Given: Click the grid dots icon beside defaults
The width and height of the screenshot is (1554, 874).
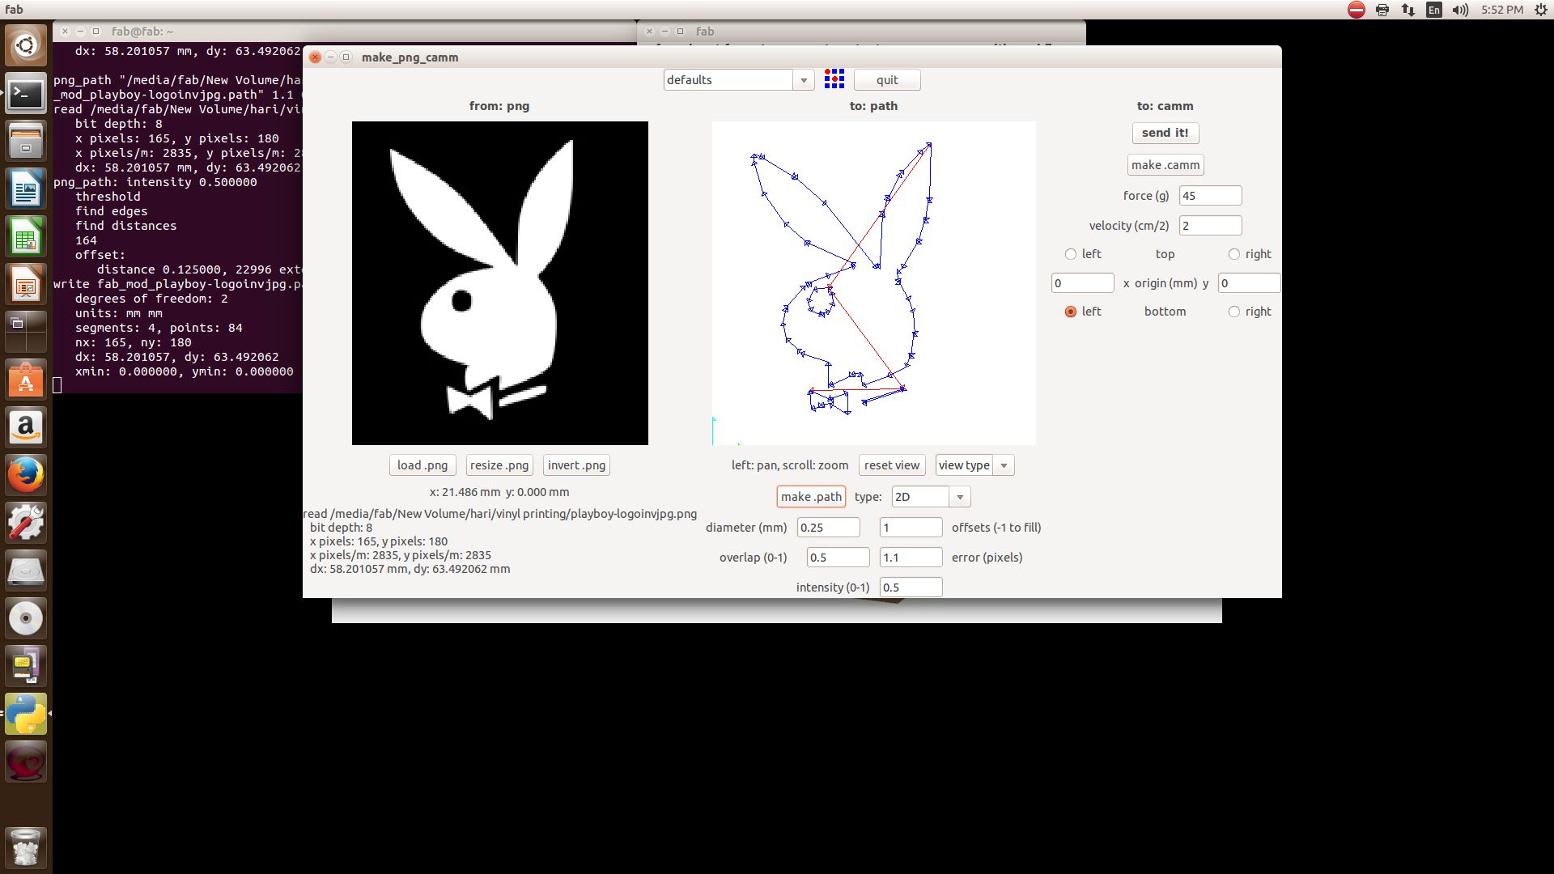Looking at the screenshot, I should coord(834,78).
